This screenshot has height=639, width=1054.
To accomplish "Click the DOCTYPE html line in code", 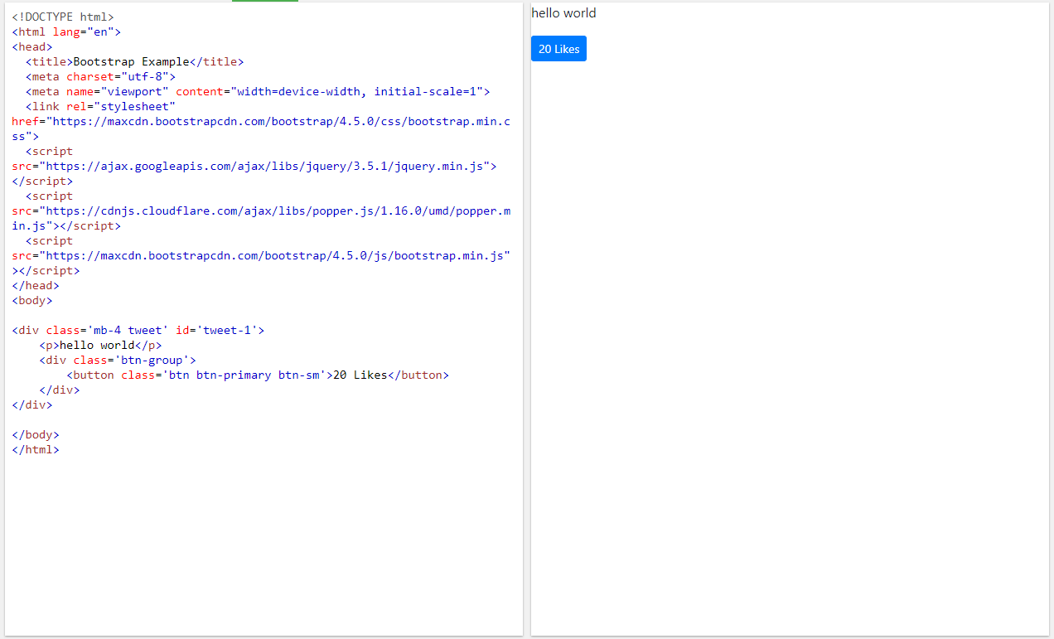I will (63, 17).
